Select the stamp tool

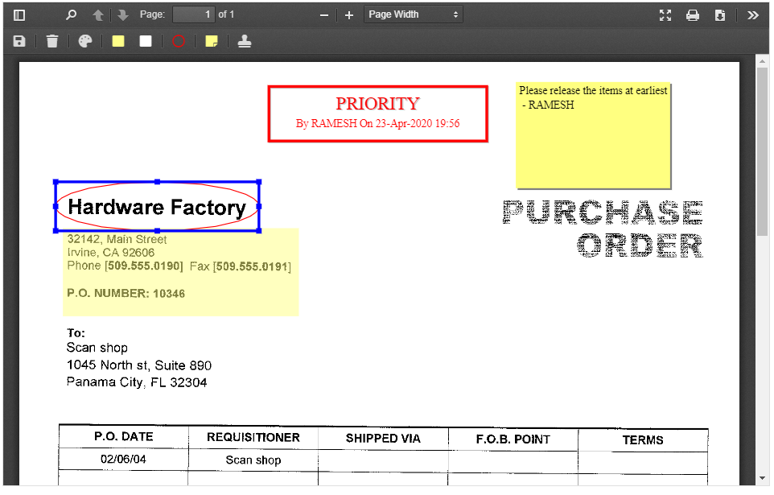point(243,40)
